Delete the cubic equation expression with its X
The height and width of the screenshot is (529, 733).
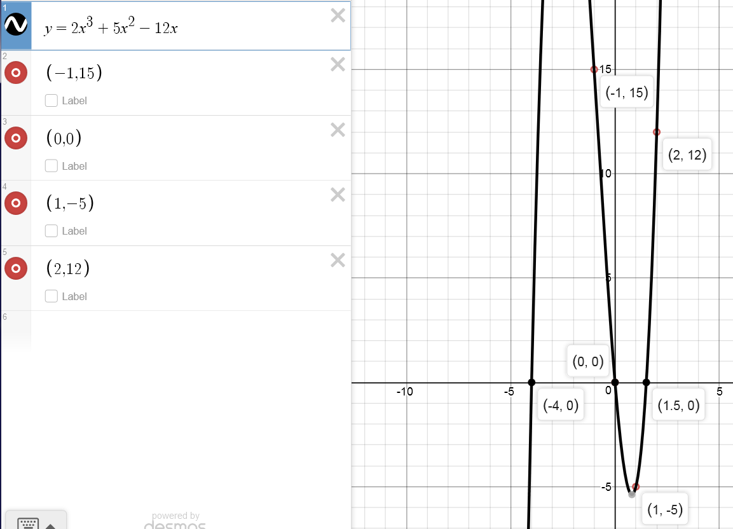(338, 16)
